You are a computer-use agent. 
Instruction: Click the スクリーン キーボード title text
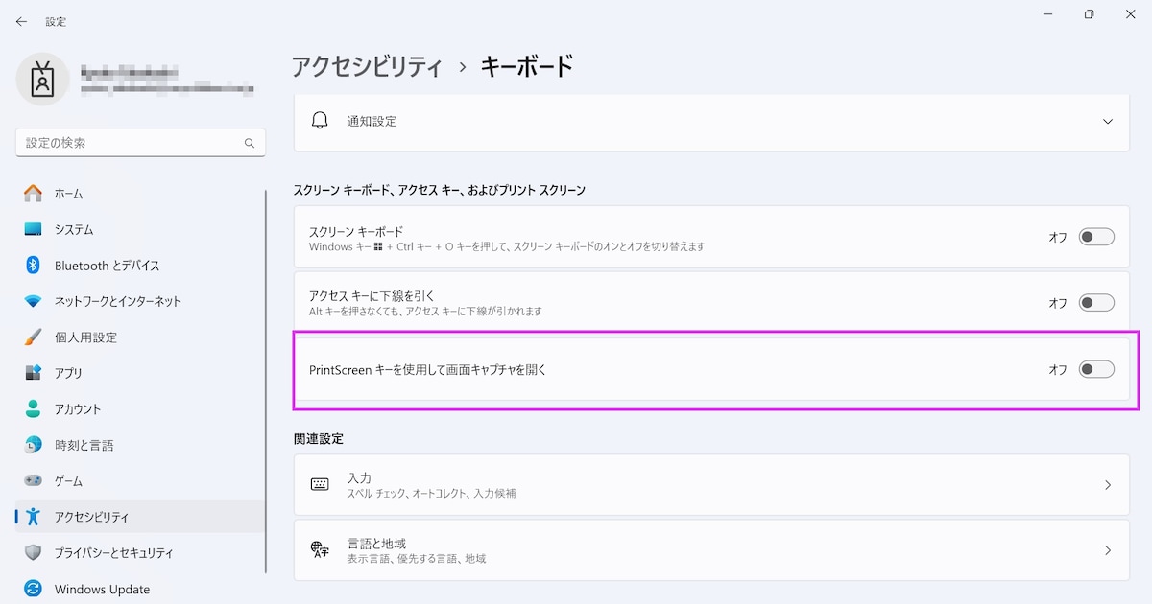click(x=356, y=231)
